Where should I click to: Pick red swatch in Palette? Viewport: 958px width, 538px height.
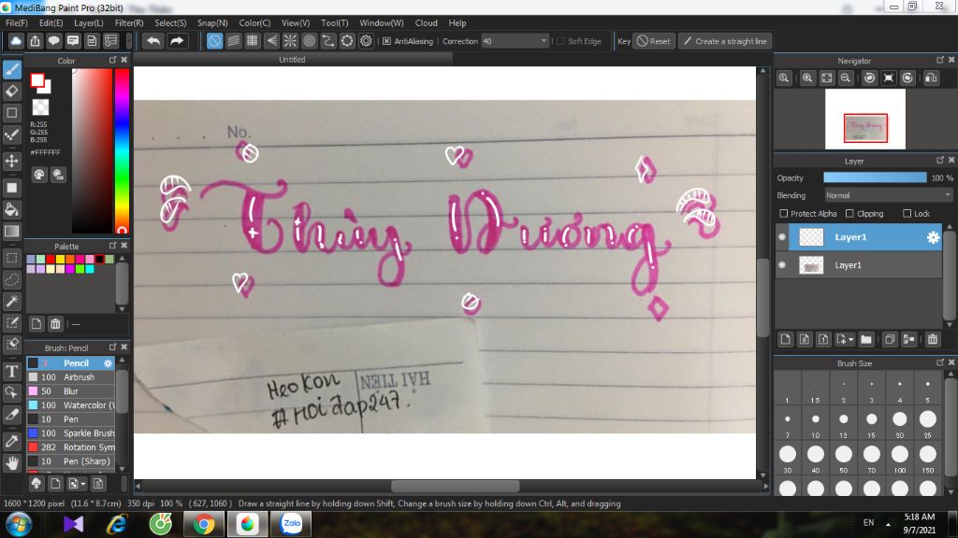pyautogui.click(x=51, y=260)
